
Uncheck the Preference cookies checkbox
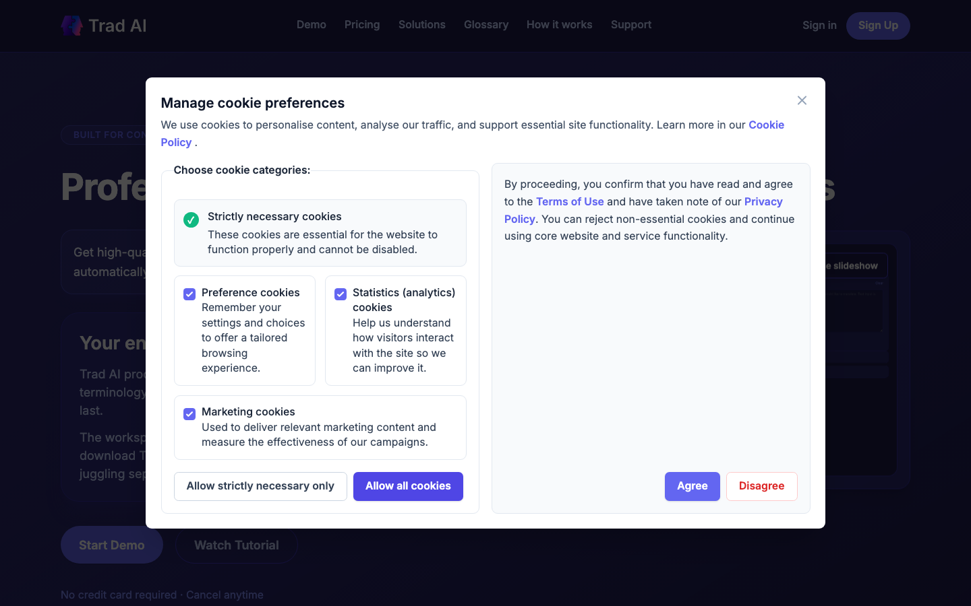pyautogui.click(x=189, y=294)
